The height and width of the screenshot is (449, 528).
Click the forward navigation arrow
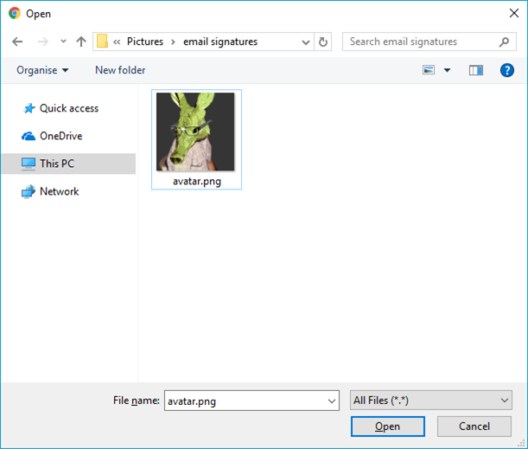(x=43, y=42)
